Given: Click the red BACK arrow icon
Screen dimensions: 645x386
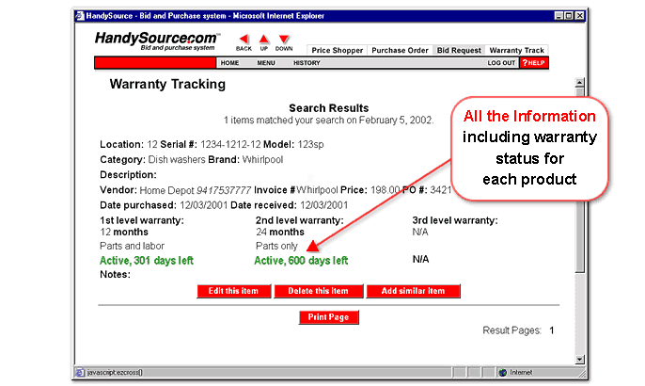Looking at the screenshot, I should (244, 40).
